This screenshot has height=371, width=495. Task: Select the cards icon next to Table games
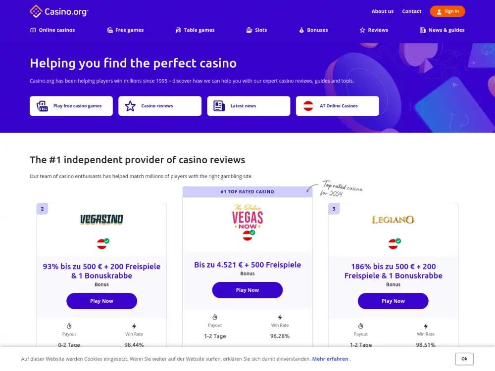click(x=177, y=30)
